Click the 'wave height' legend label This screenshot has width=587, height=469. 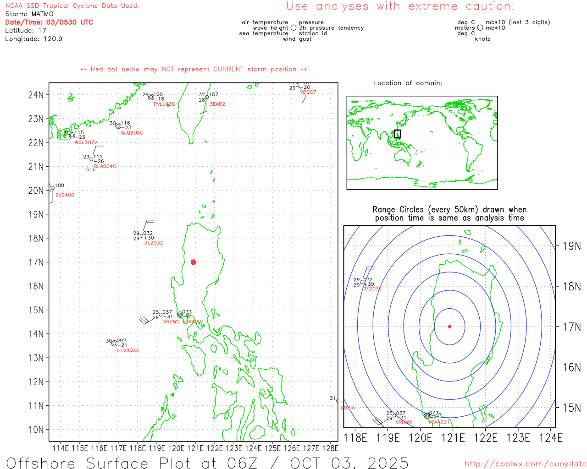click(x=271, y=28)
